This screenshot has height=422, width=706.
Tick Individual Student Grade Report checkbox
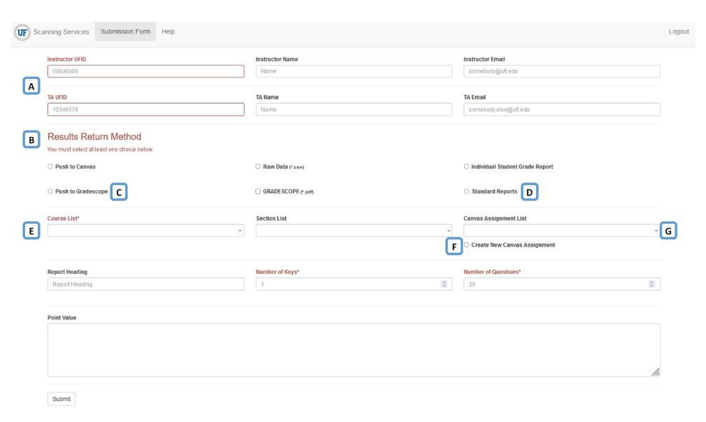(x=466, y=166)
